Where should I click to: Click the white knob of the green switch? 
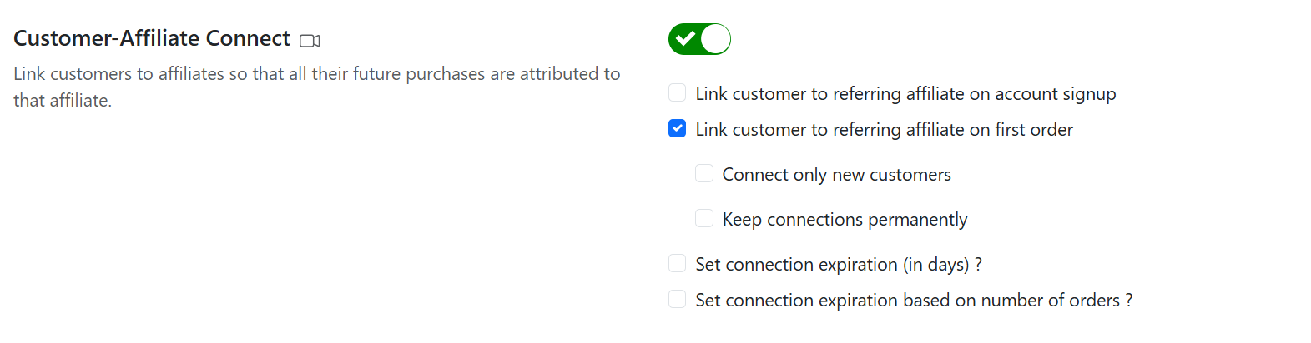pyautogui.click(x=715, y=39)
